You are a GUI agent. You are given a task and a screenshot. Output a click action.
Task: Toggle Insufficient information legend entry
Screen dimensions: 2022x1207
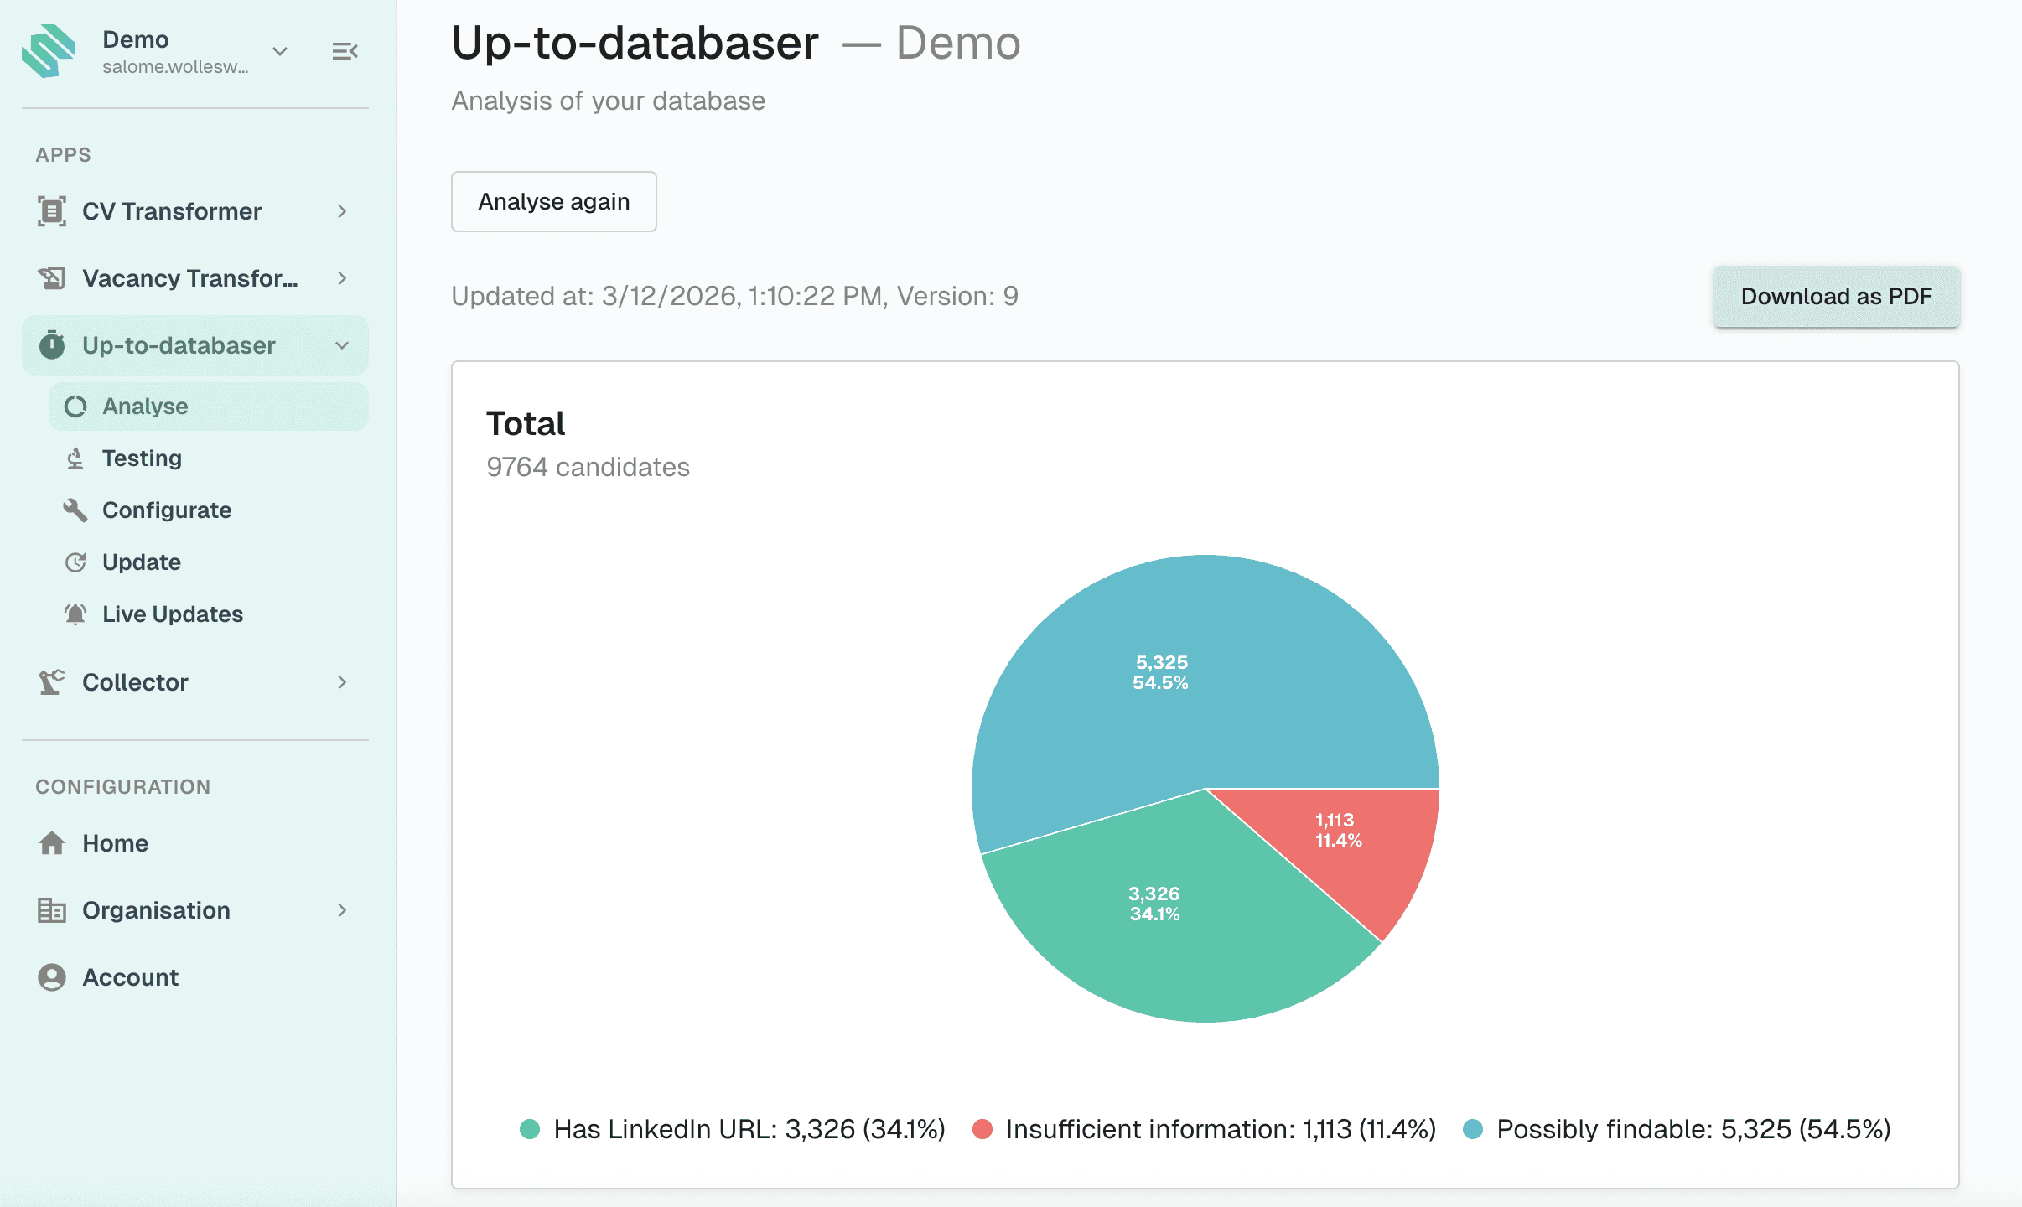point(1204,1129)
